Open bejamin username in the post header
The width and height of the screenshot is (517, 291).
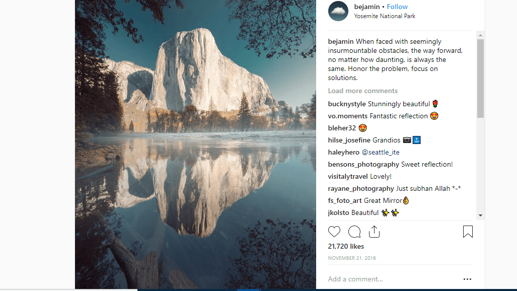pyautogui.click(x=367, y=7)
